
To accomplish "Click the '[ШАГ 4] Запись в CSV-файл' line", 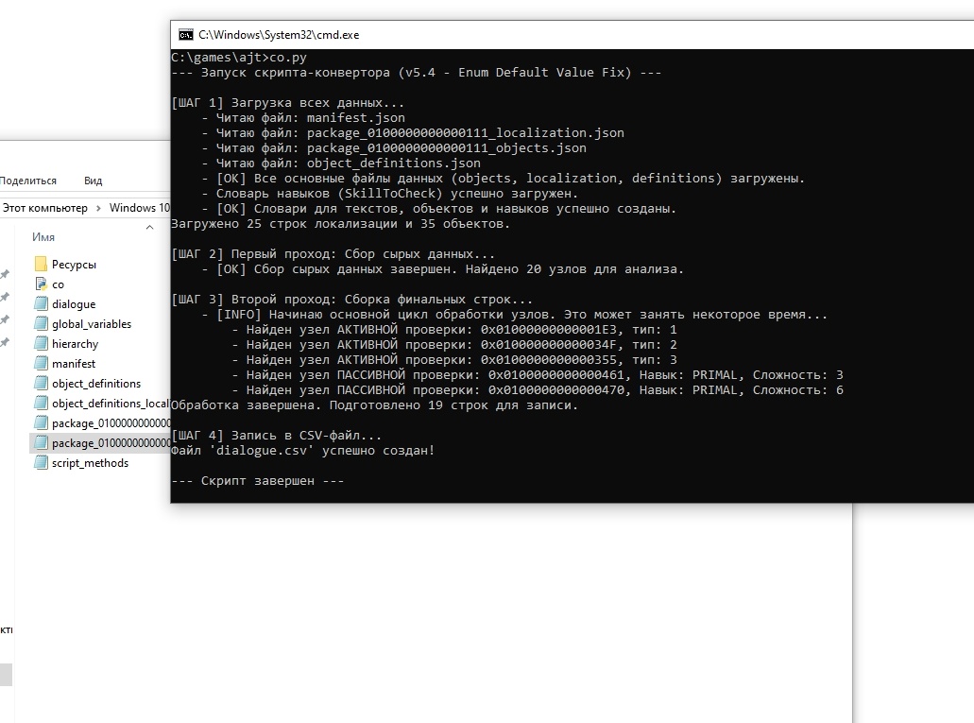I will pyautogui.click(x=277, y=435).
